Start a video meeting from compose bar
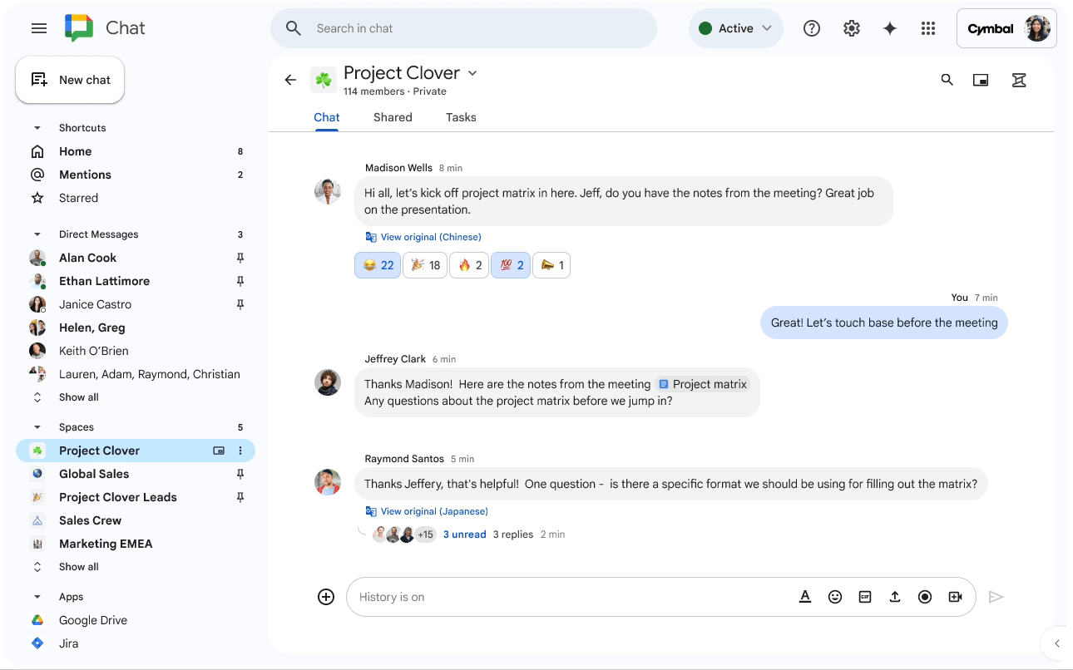The image size is (1073, 670). coord(955,596)
